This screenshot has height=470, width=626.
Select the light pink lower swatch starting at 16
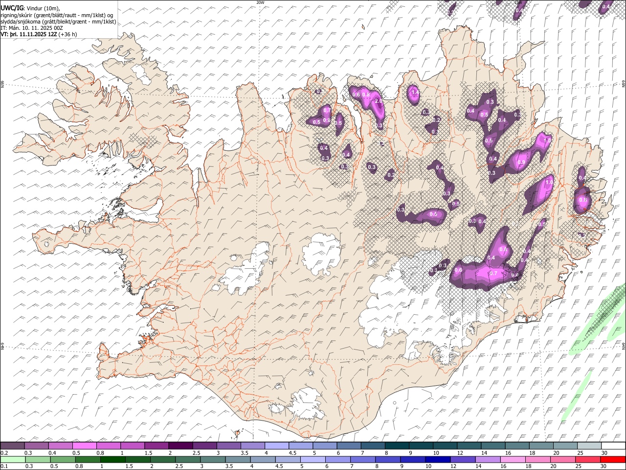tap(513, 459)
